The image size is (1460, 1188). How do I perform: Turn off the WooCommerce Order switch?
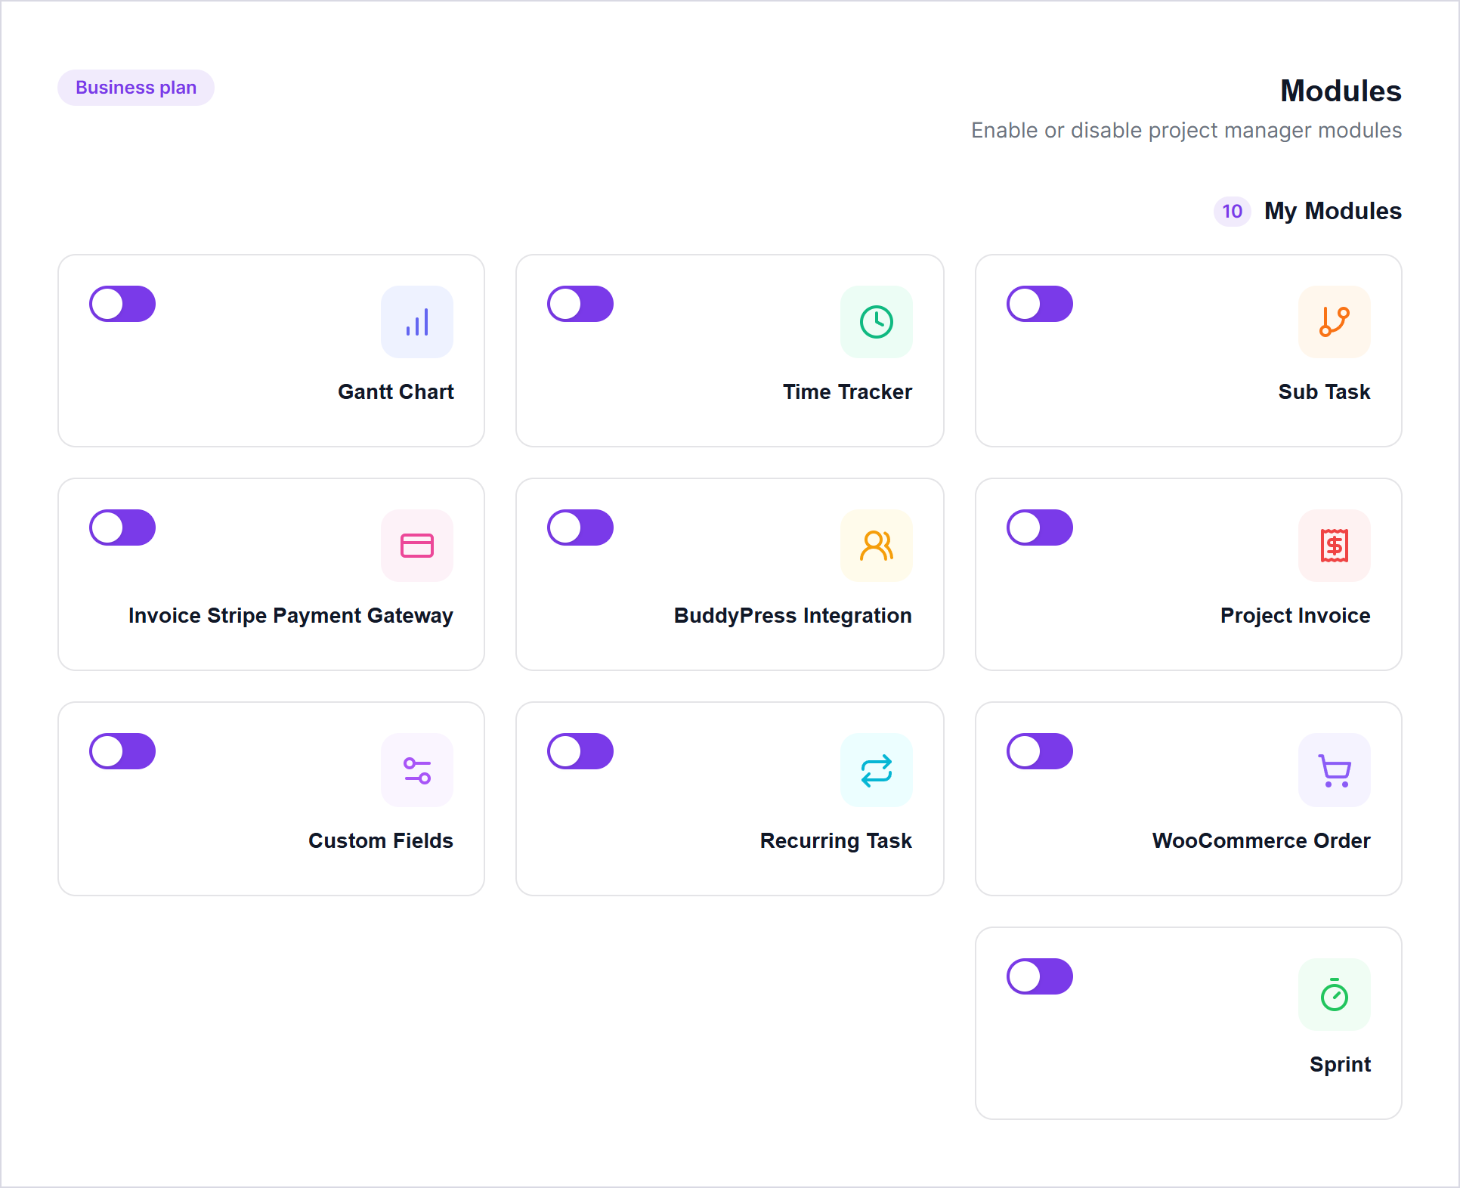(1040, 751)
